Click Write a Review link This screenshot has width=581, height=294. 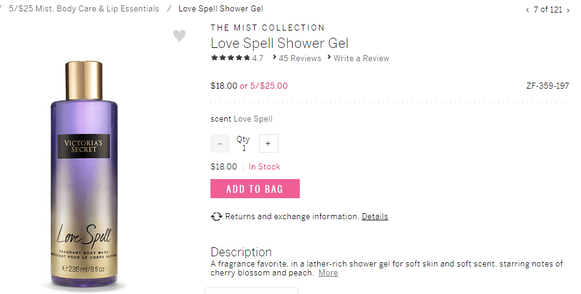pos(361,58)
